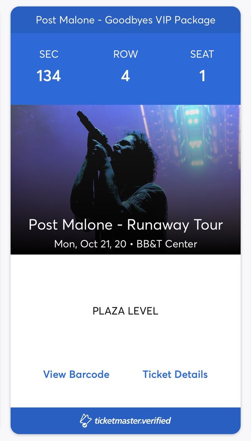
Task: Select section number 134
Action: coord(49,76)
